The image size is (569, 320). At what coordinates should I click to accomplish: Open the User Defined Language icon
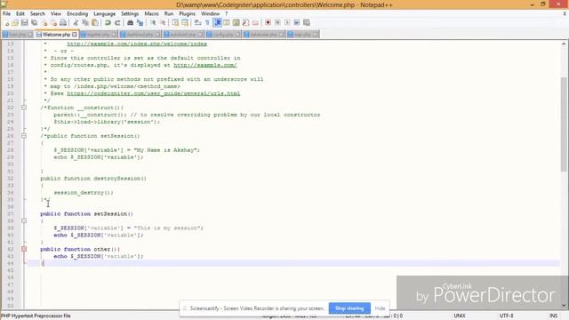pyautogui.click(x=227, y=23)
